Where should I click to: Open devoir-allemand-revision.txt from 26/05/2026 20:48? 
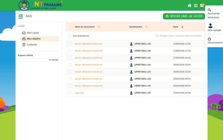tap(89, 72)
